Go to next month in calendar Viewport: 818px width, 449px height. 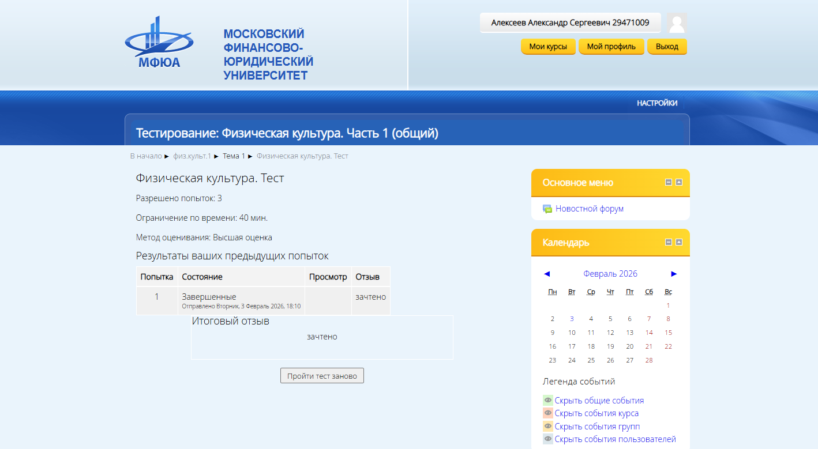(674, 274)
